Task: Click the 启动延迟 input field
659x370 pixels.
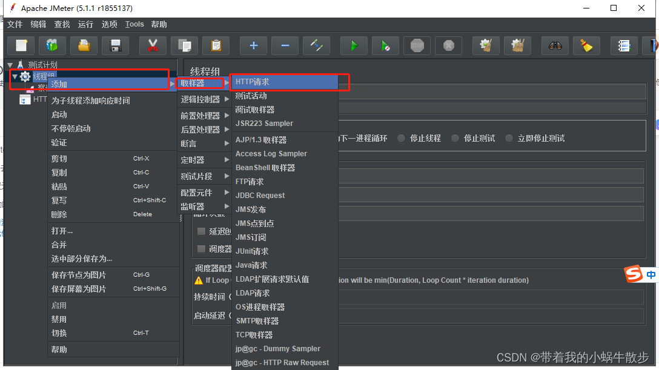Action: click(491, 316)
